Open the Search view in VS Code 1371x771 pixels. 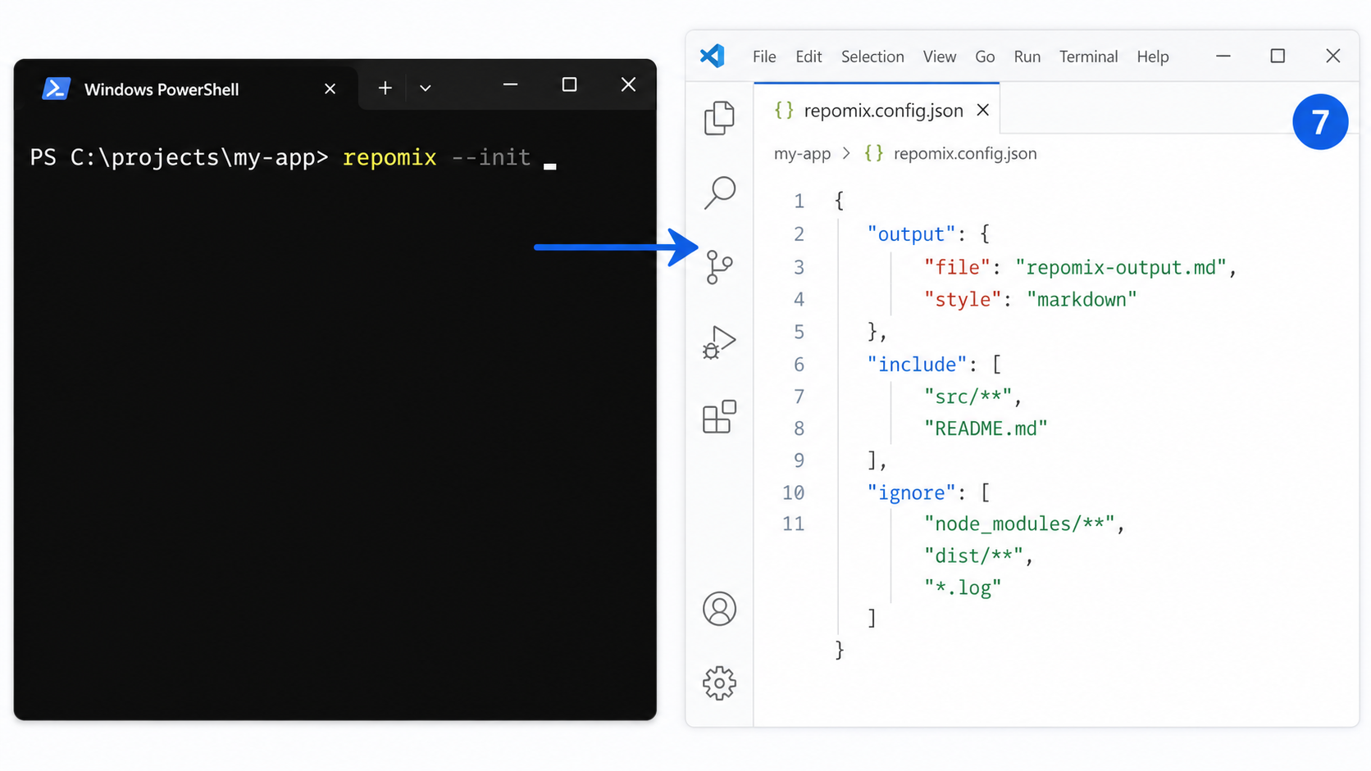[720, 193]
